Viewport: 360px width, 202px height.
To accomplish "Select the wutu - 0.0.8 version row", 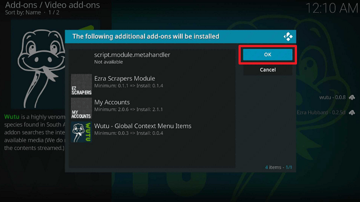I will (337, 97).
